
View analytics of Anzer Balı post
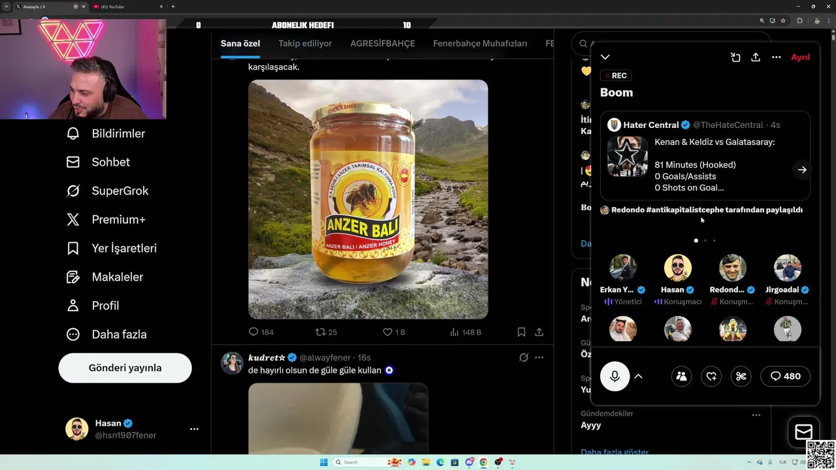465,332
